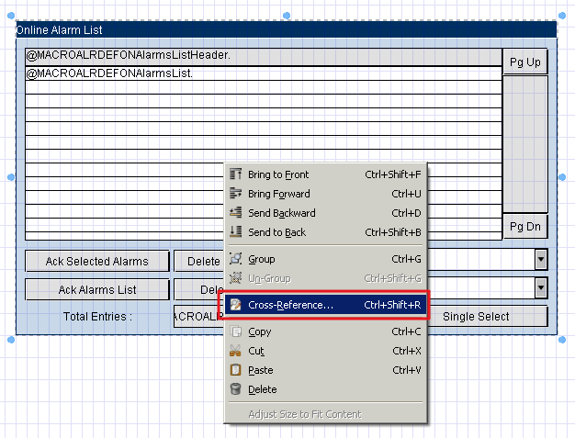575x438 pixels.
Task: Open Cross-Reference... from context menu
Action: click(x=325, y=305)
